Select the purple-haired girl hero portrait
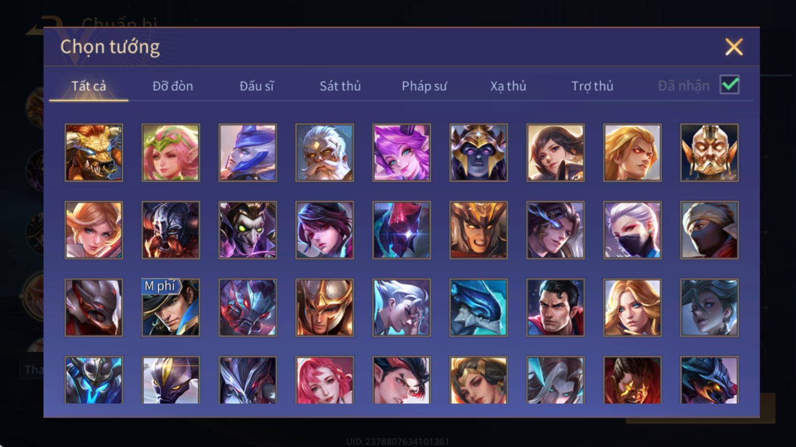This screenshot has width=796, height=447. coord(401,153)
